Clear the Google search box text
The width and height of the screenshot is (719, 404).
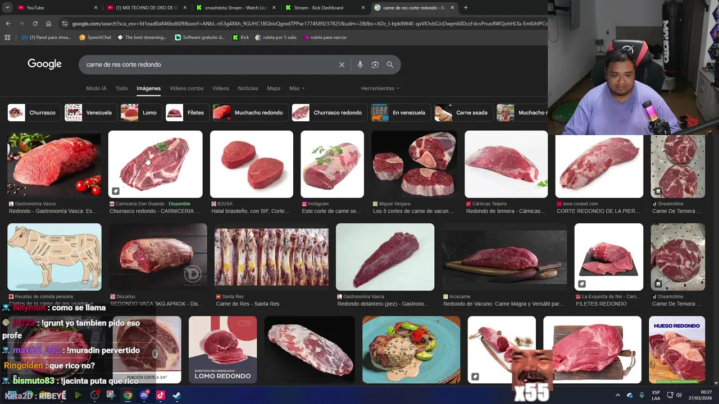tap(342, 65)
